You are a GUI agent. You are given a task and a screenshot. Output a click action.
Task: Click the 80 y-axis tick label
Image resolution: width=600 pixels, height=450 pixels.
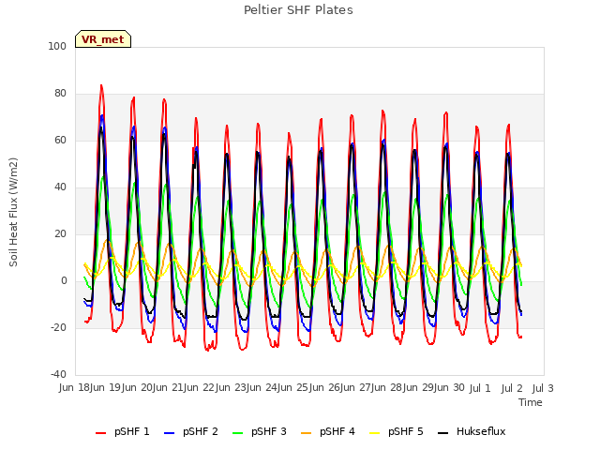[x=60, y=93]
